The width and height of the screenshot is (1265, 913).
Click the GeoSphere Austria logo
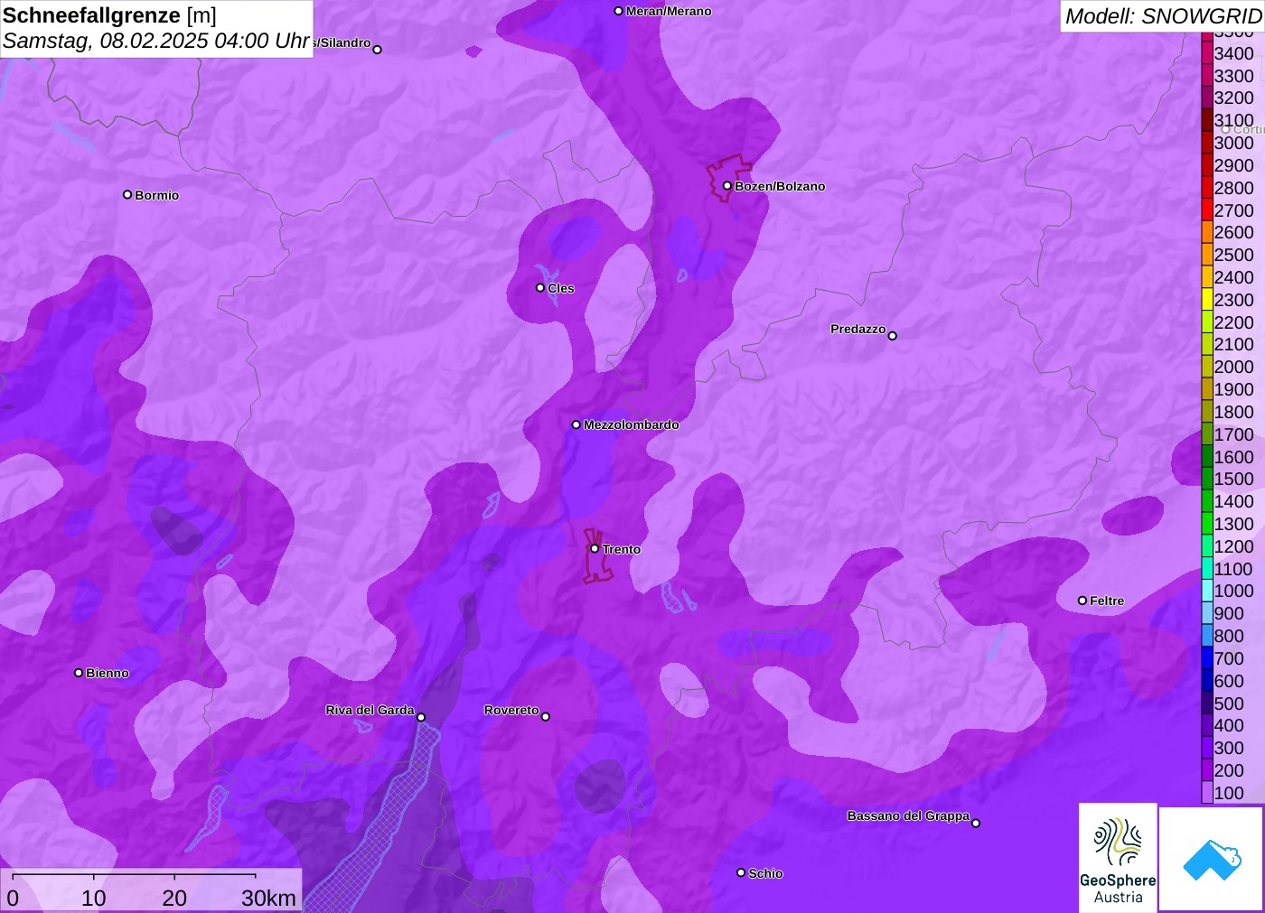[x=1118, y=857]
